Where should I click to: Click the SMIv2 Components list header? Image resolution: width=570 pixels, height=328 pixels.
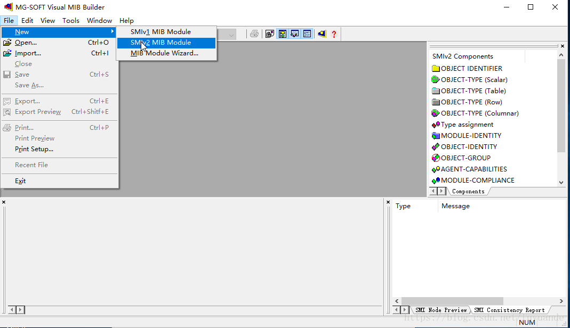[x=477, y=56]
